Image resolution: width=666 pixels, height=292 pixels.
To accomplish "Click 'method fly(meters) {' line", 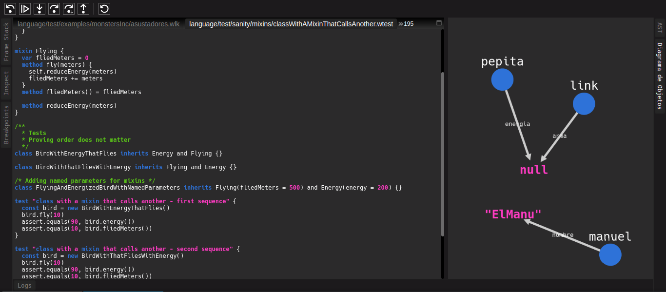I will [57, 64].
